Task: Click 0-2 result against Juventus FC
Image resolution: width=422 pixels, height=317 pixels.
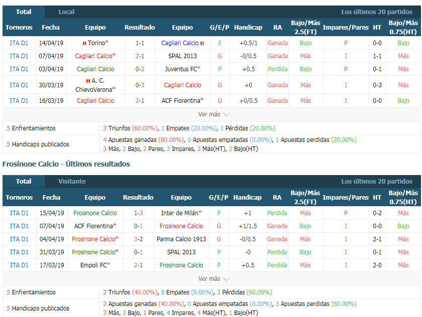Action: 140,69
